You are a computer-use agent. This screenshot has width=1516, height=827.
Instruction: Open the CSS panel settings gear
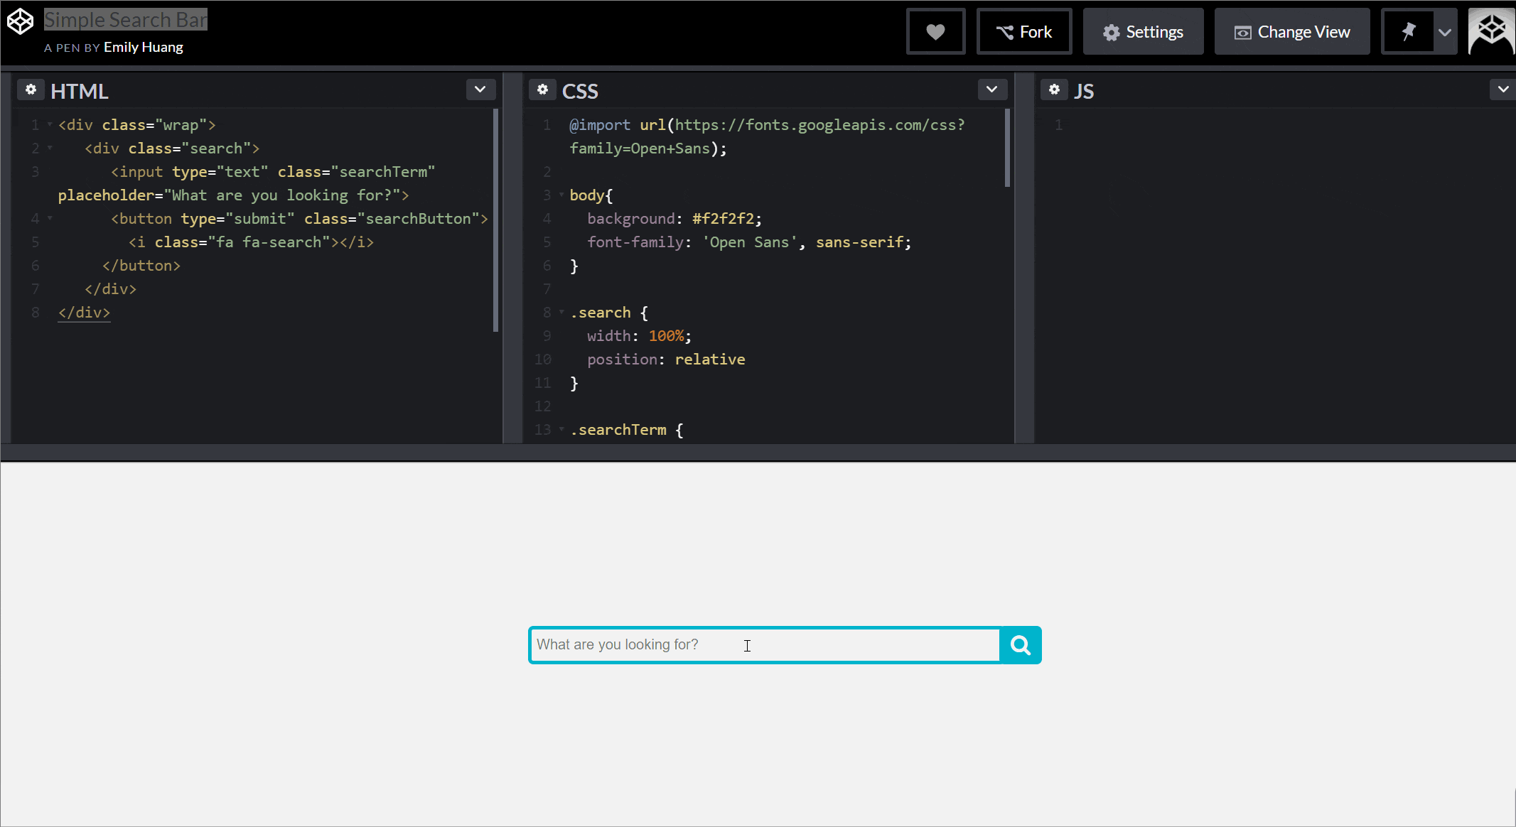pyautogui.click(x=542, y=90)
